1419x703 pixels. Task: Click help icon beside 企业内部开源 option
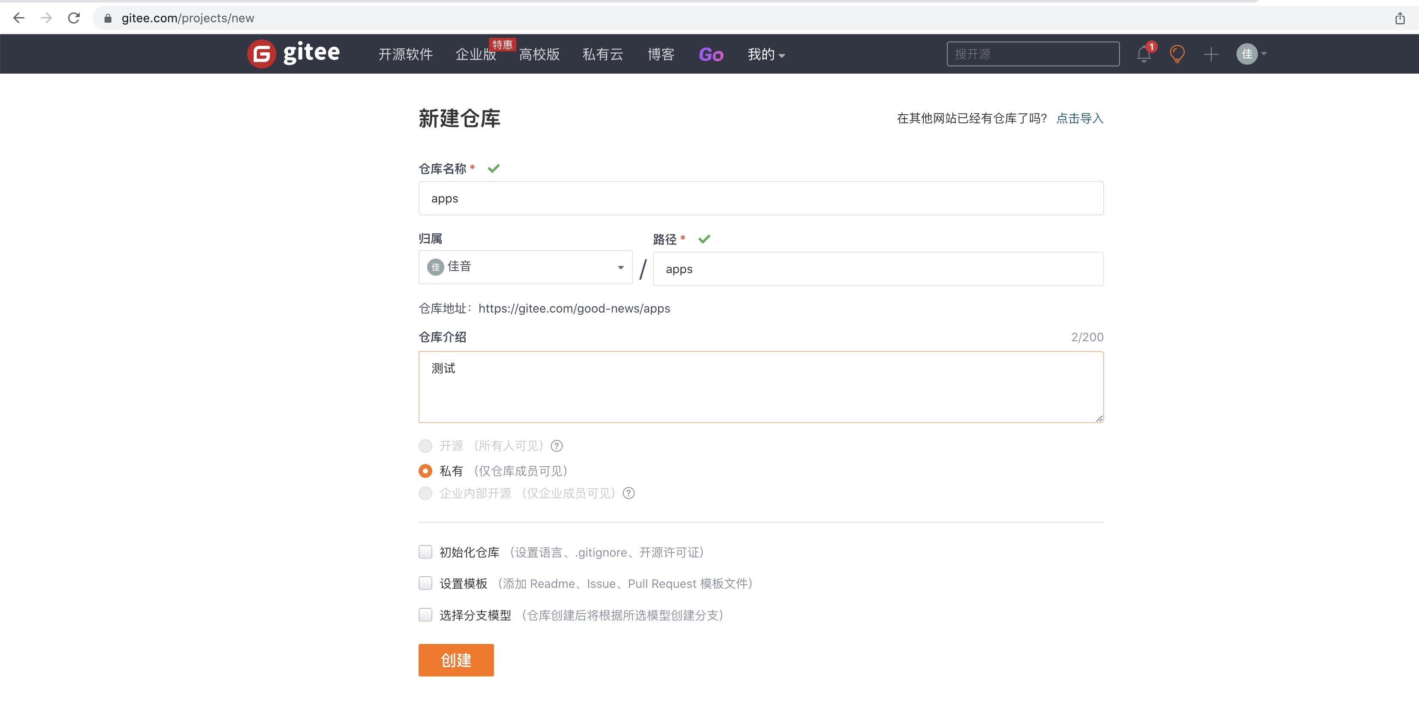tap(629, 493)
